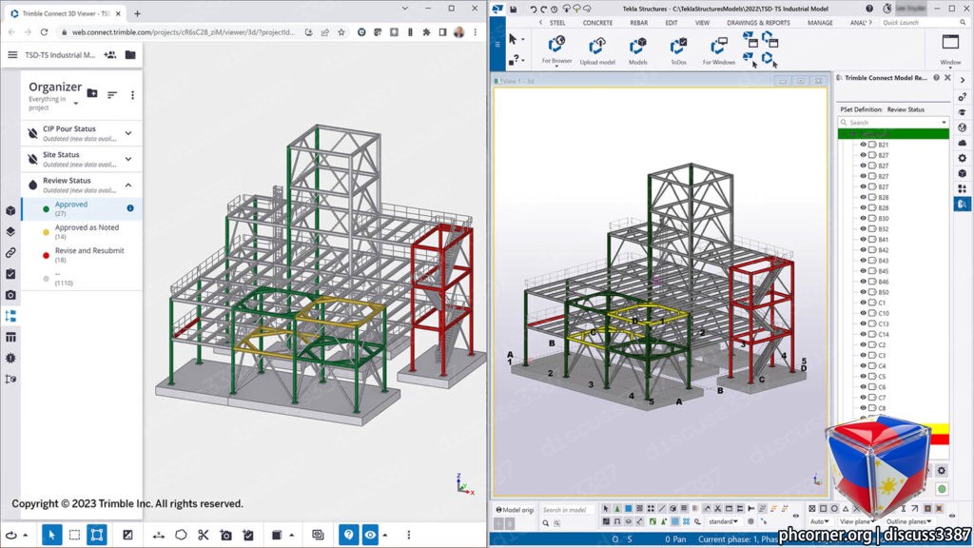
Task: Collapse the Review Status group
Action: [x=128, y=186]
